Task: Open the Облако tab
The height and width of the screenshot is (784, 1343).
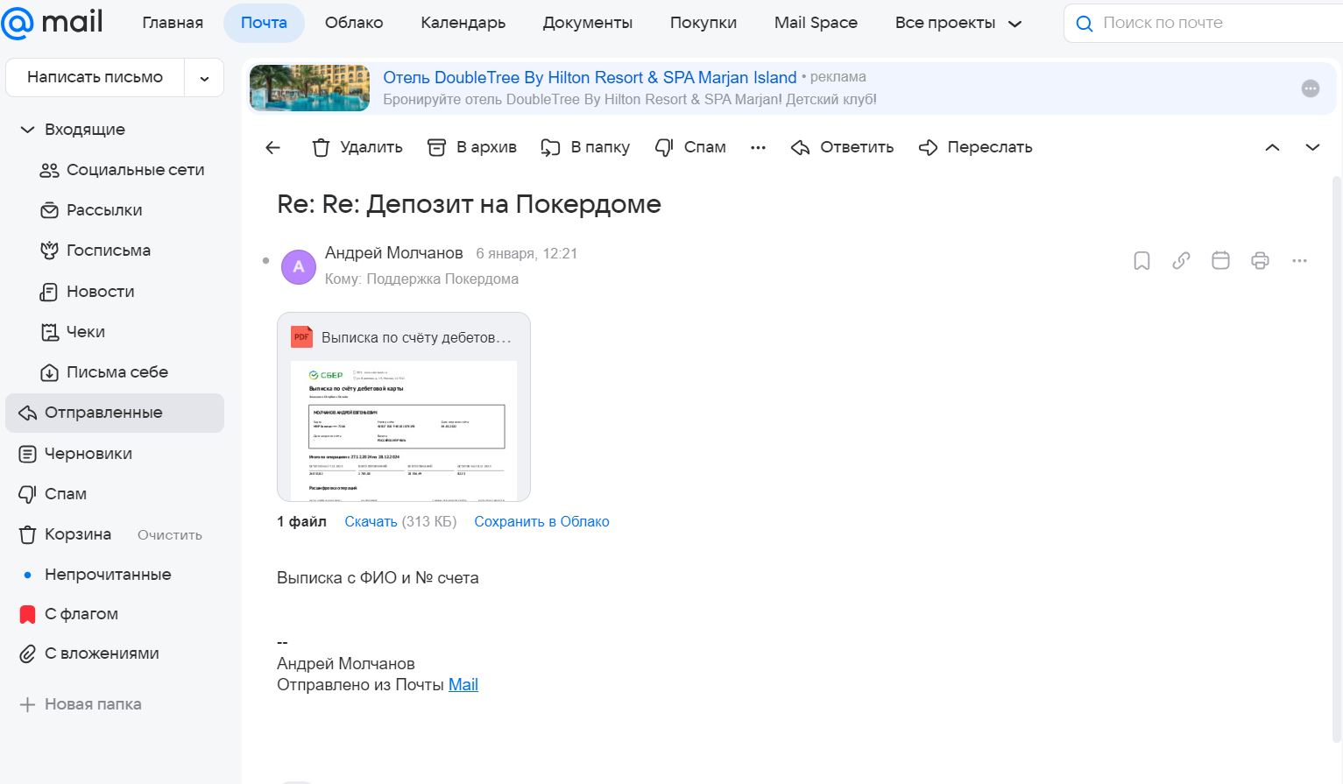Action: point(354,24)
